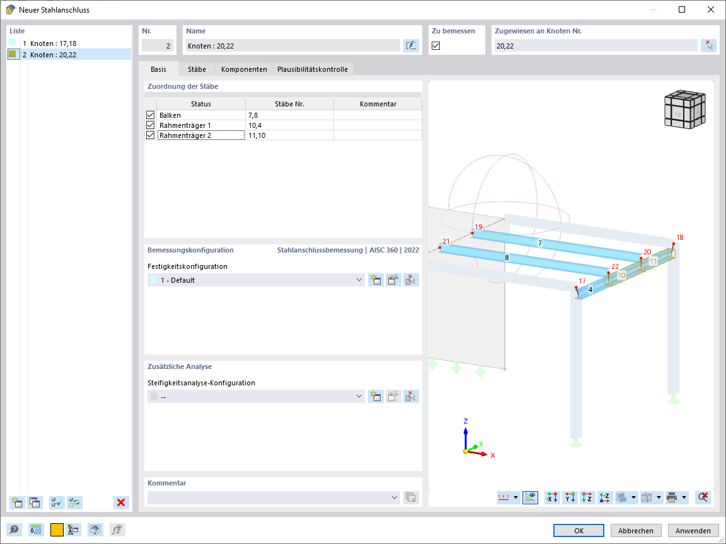Toggle the Balken row checkbox

(150, 115)
